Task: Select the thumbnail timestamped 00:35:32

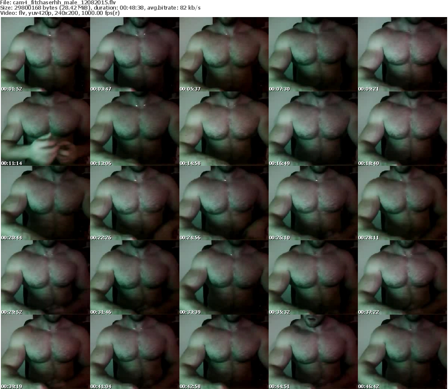Action: coord(313,277)
